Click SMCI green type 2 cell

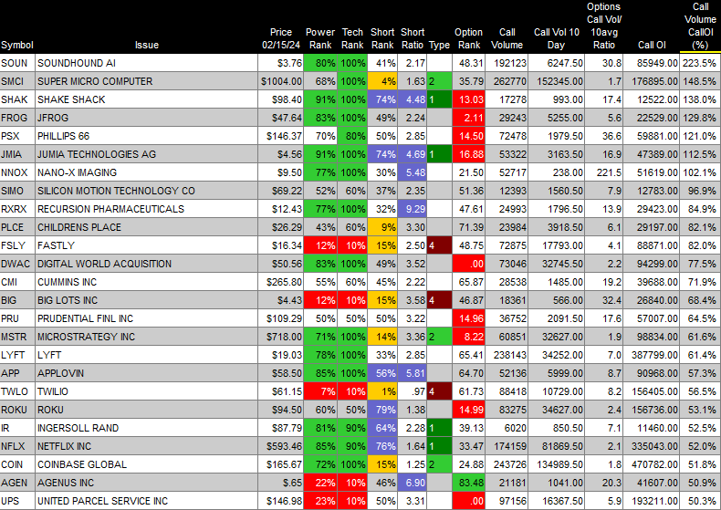pyautogui.click(x=439, y=81)
